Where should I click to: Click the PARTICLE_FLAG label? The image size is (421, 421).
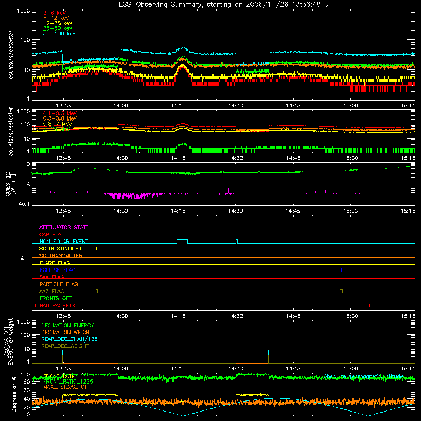click(58, 284)
